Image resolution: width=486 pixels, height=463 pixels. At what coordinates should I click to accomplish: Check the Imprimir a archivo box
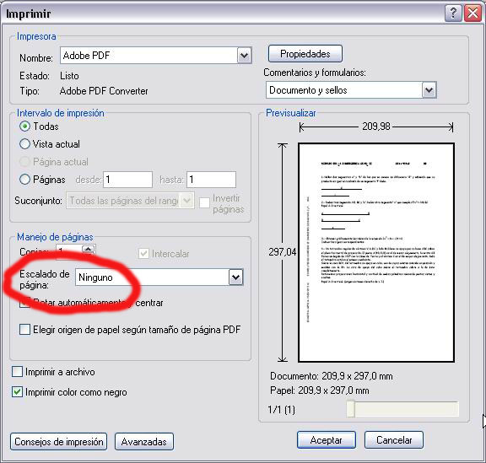pyautogui.click(x=17, y=372)
